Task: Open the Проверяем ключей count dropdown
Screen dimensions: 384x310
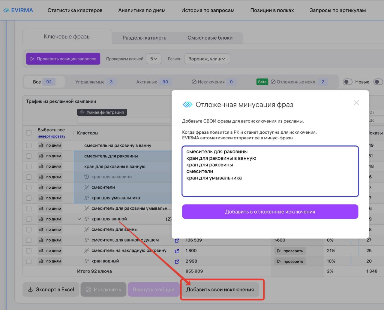Action: (154, 59)
